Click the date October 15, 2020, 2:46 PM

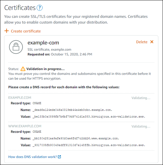pyautogui.click(x=72, y=54)
